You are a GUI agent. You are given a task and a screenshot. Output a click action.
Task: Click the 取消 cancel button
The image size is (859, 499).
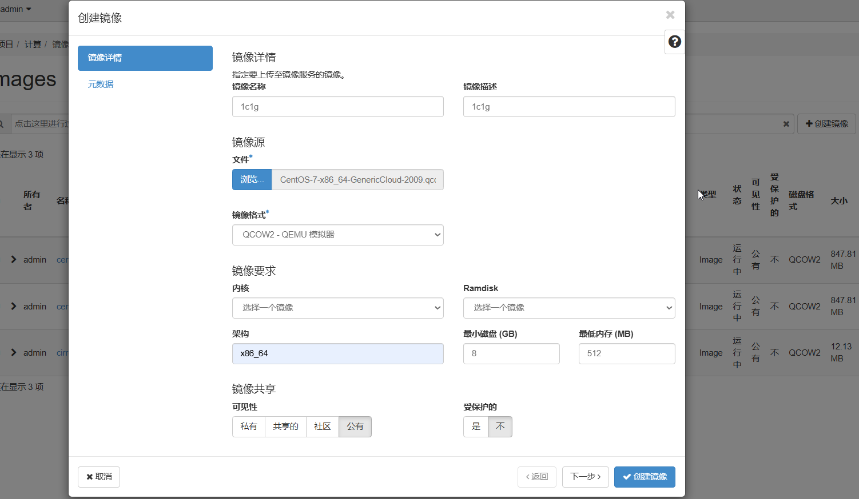[99, 477]
